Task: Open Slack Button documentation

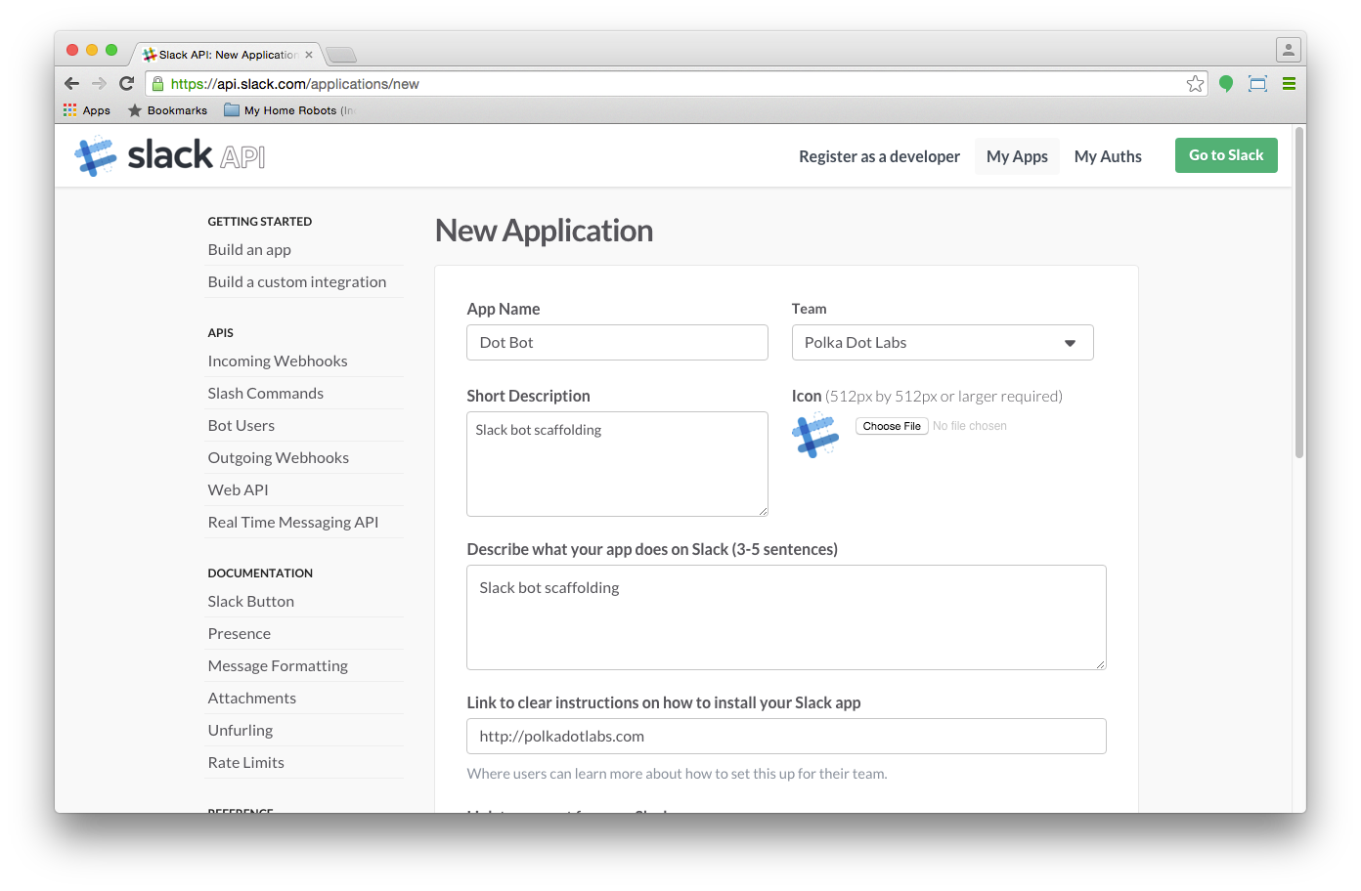Action: (251, 602)
